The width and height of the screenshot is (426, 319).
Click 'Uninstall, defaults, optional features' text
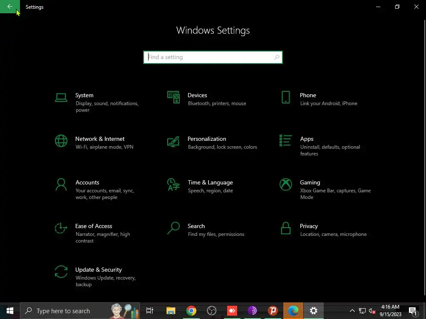330,150
